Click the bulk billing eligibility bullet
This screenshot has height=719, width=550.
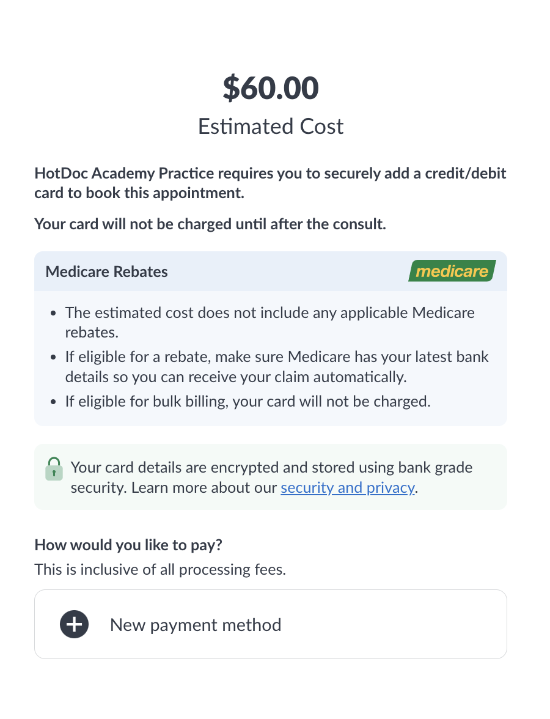point(248,402)
